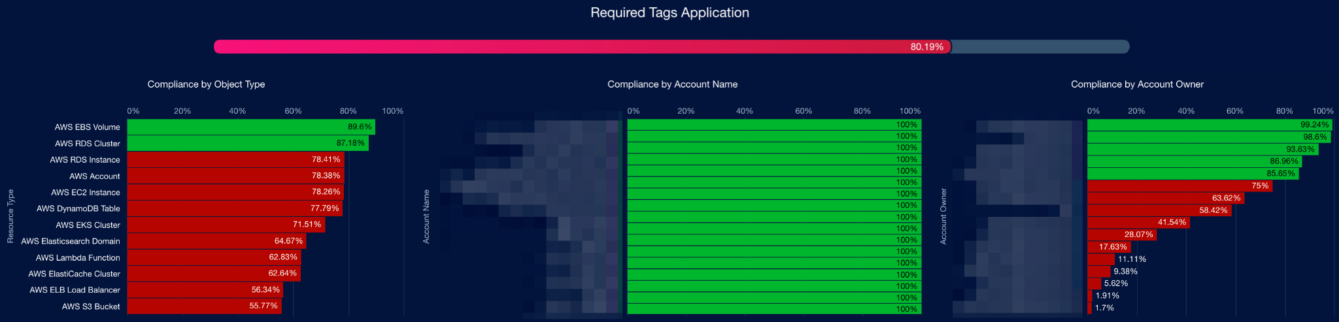Select the 98.6% account owner bar
This screenshot has width=1339, height=322.
coord(1209,137)
